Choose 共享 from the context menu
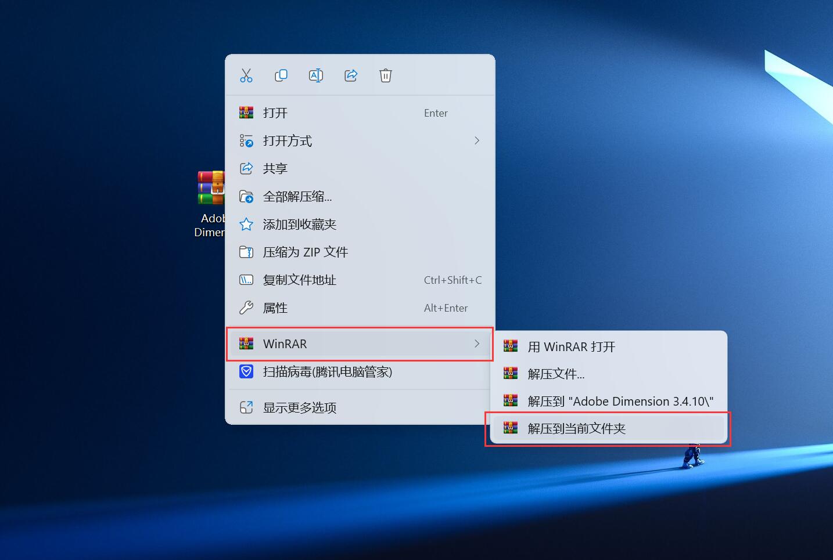Viewport: 833px width, 560px height. pyautogui.click(x=275, y=169)
